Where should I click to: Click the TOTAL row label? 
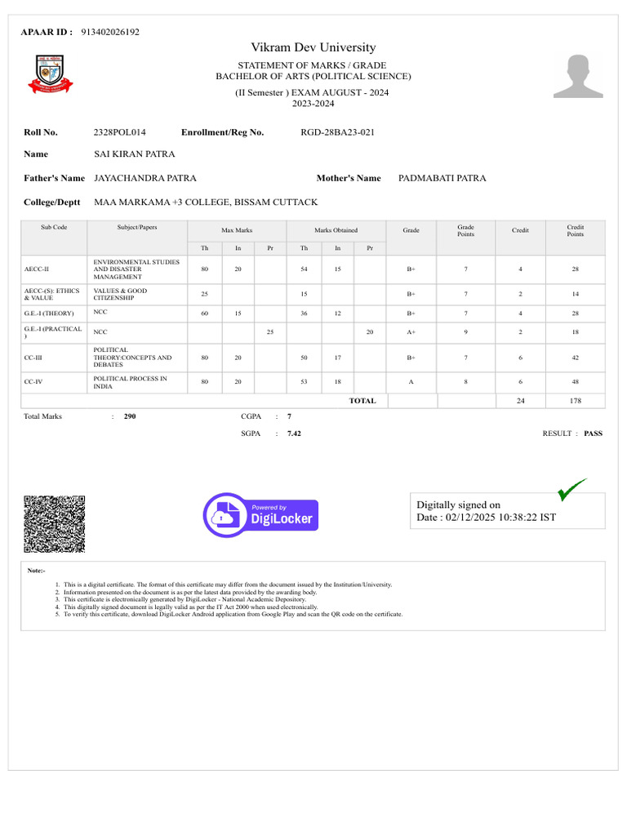pos(362,401)
